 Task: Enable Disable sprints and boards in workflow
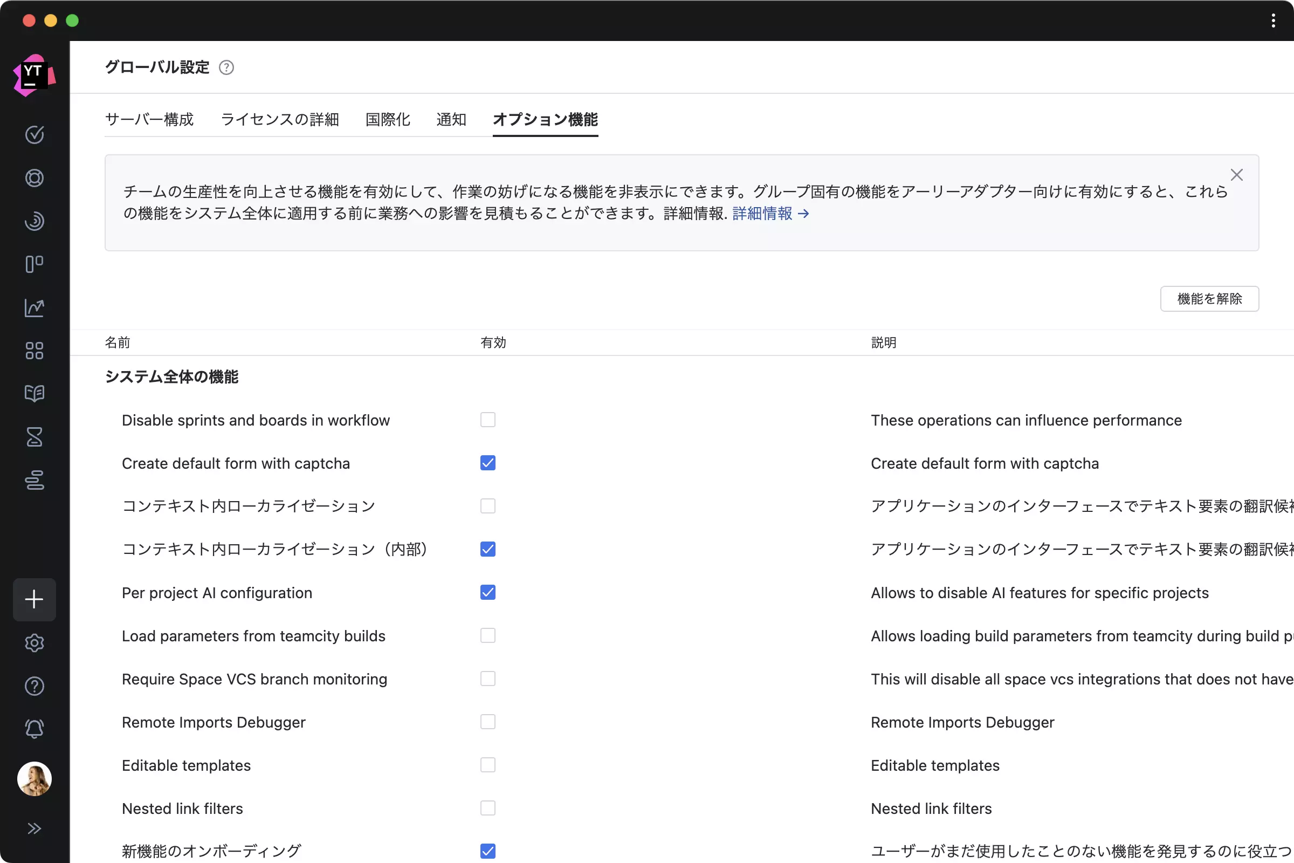487,420
